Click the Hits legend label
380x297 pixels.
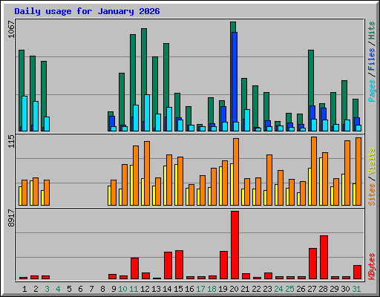point(372,30)
